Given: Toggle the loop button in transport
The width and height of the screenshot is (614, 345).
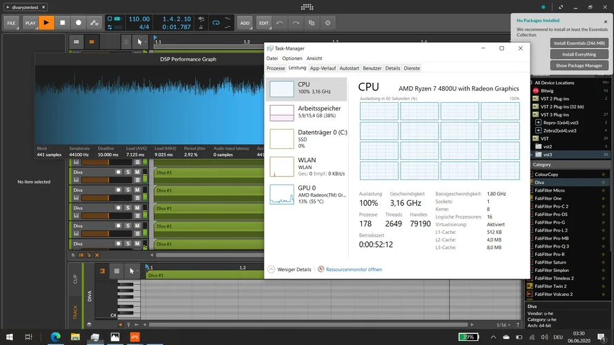Looking at the screenshot, I should tap(215, 23).
